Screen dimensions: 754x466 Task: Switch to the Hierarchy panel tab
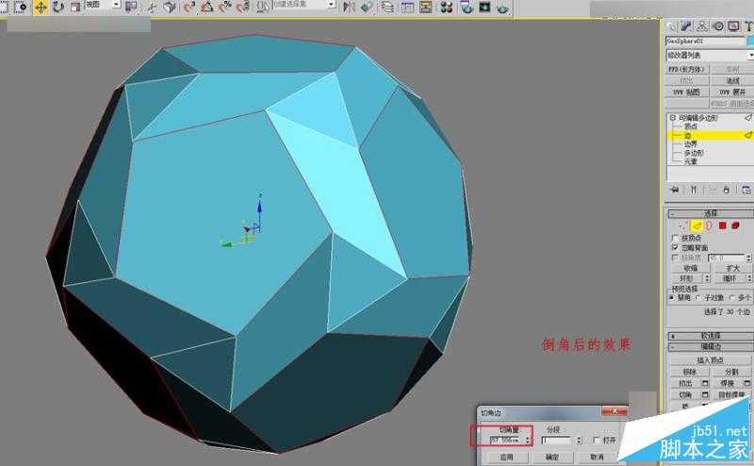[x=702, y=27]
